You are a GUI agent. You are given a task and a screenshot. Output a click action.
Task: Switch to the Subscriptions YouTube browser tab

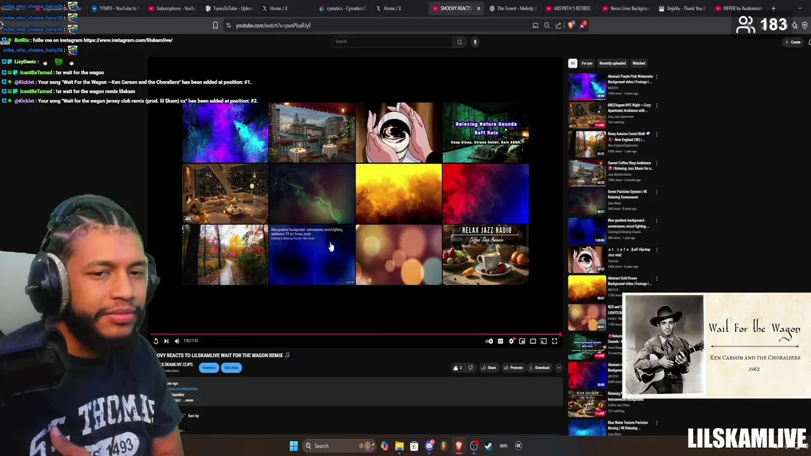click(x=172, y=8)
